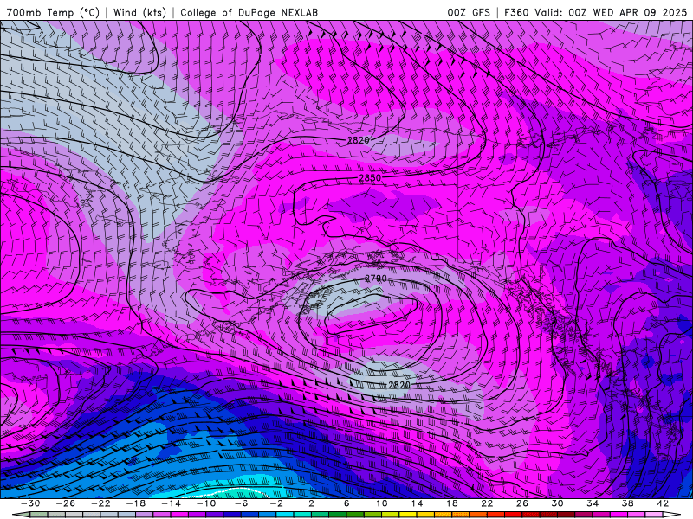
Task: Click the '42' color scale label
Action: (662, 503)
